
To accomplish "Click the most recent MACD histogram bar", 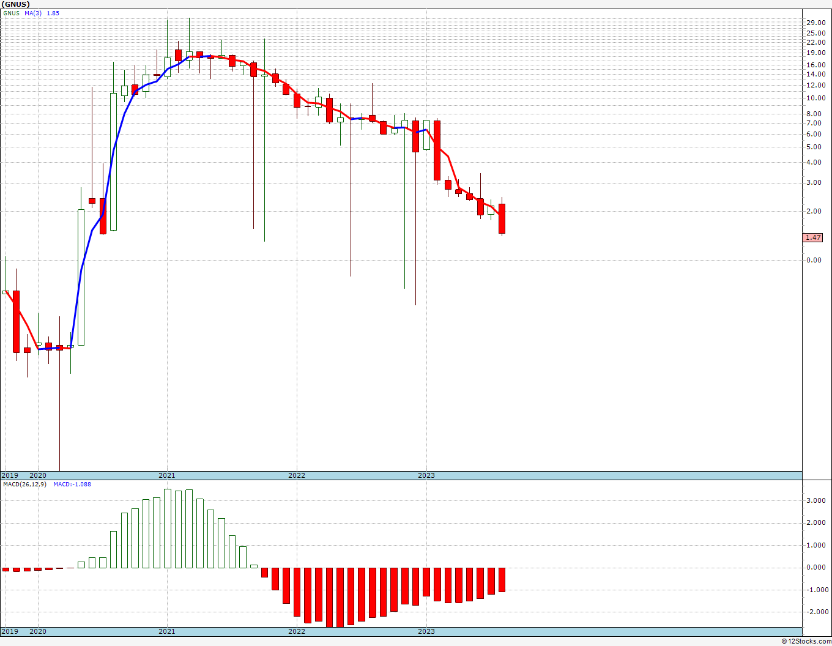I will pyautogui.click(x=502, y=579).
